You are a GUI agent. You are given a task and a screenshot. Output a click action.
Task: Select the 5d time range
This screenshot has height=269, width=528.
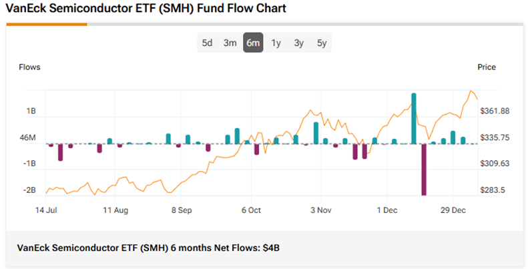208,43
